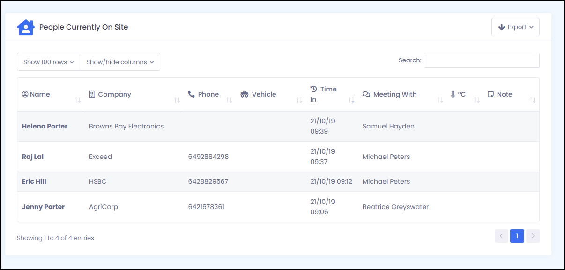Click the Showing 1 to 4 entries text
Viewport: 565px width, 270px height.
55,238
